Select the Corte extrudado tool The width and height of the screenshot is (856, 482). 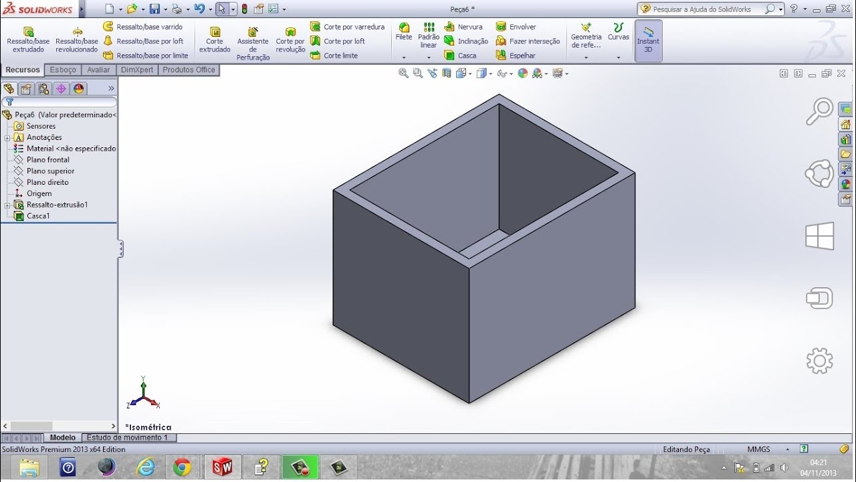pyautogui.click(x=215, y=40)
